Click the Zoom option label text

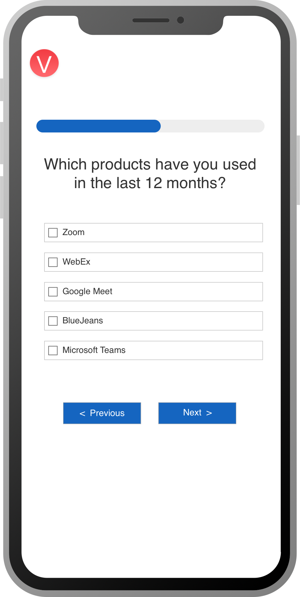pyautogui.click(x=73, y=232)
